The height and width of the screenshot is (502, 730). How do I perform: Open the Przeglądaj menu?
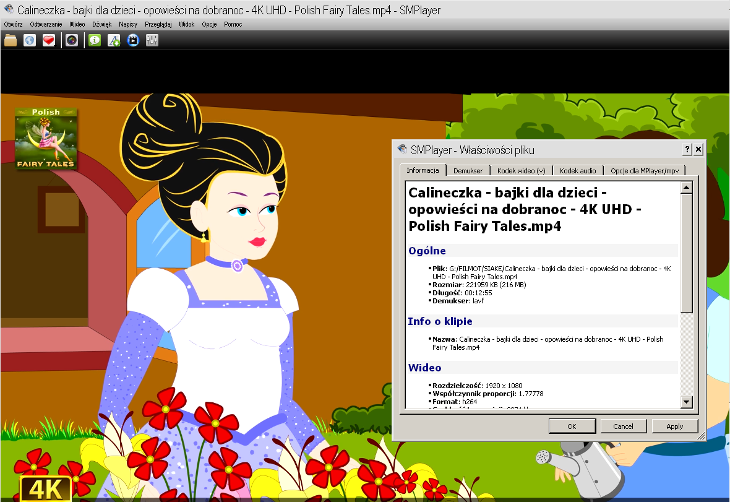click(x=158, y=24)
